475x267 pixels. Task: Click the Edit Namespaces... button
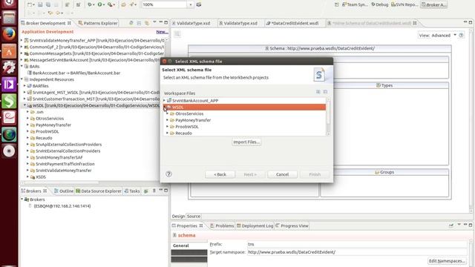click(x=447, y=261)
